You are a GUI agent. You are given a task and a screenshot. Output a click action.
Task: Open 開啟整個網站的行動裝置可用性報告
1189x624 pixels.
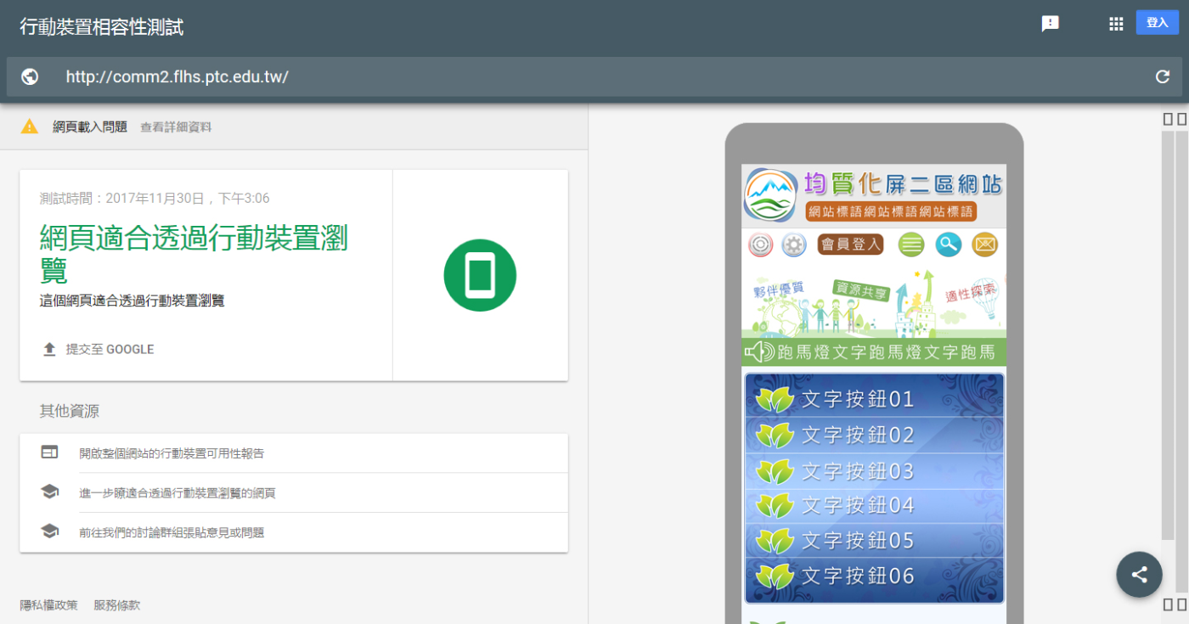coord(172,453)
